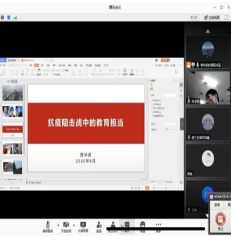Collapse the participant video sidebar
This screenshot has width=231, height=236.
182,124
